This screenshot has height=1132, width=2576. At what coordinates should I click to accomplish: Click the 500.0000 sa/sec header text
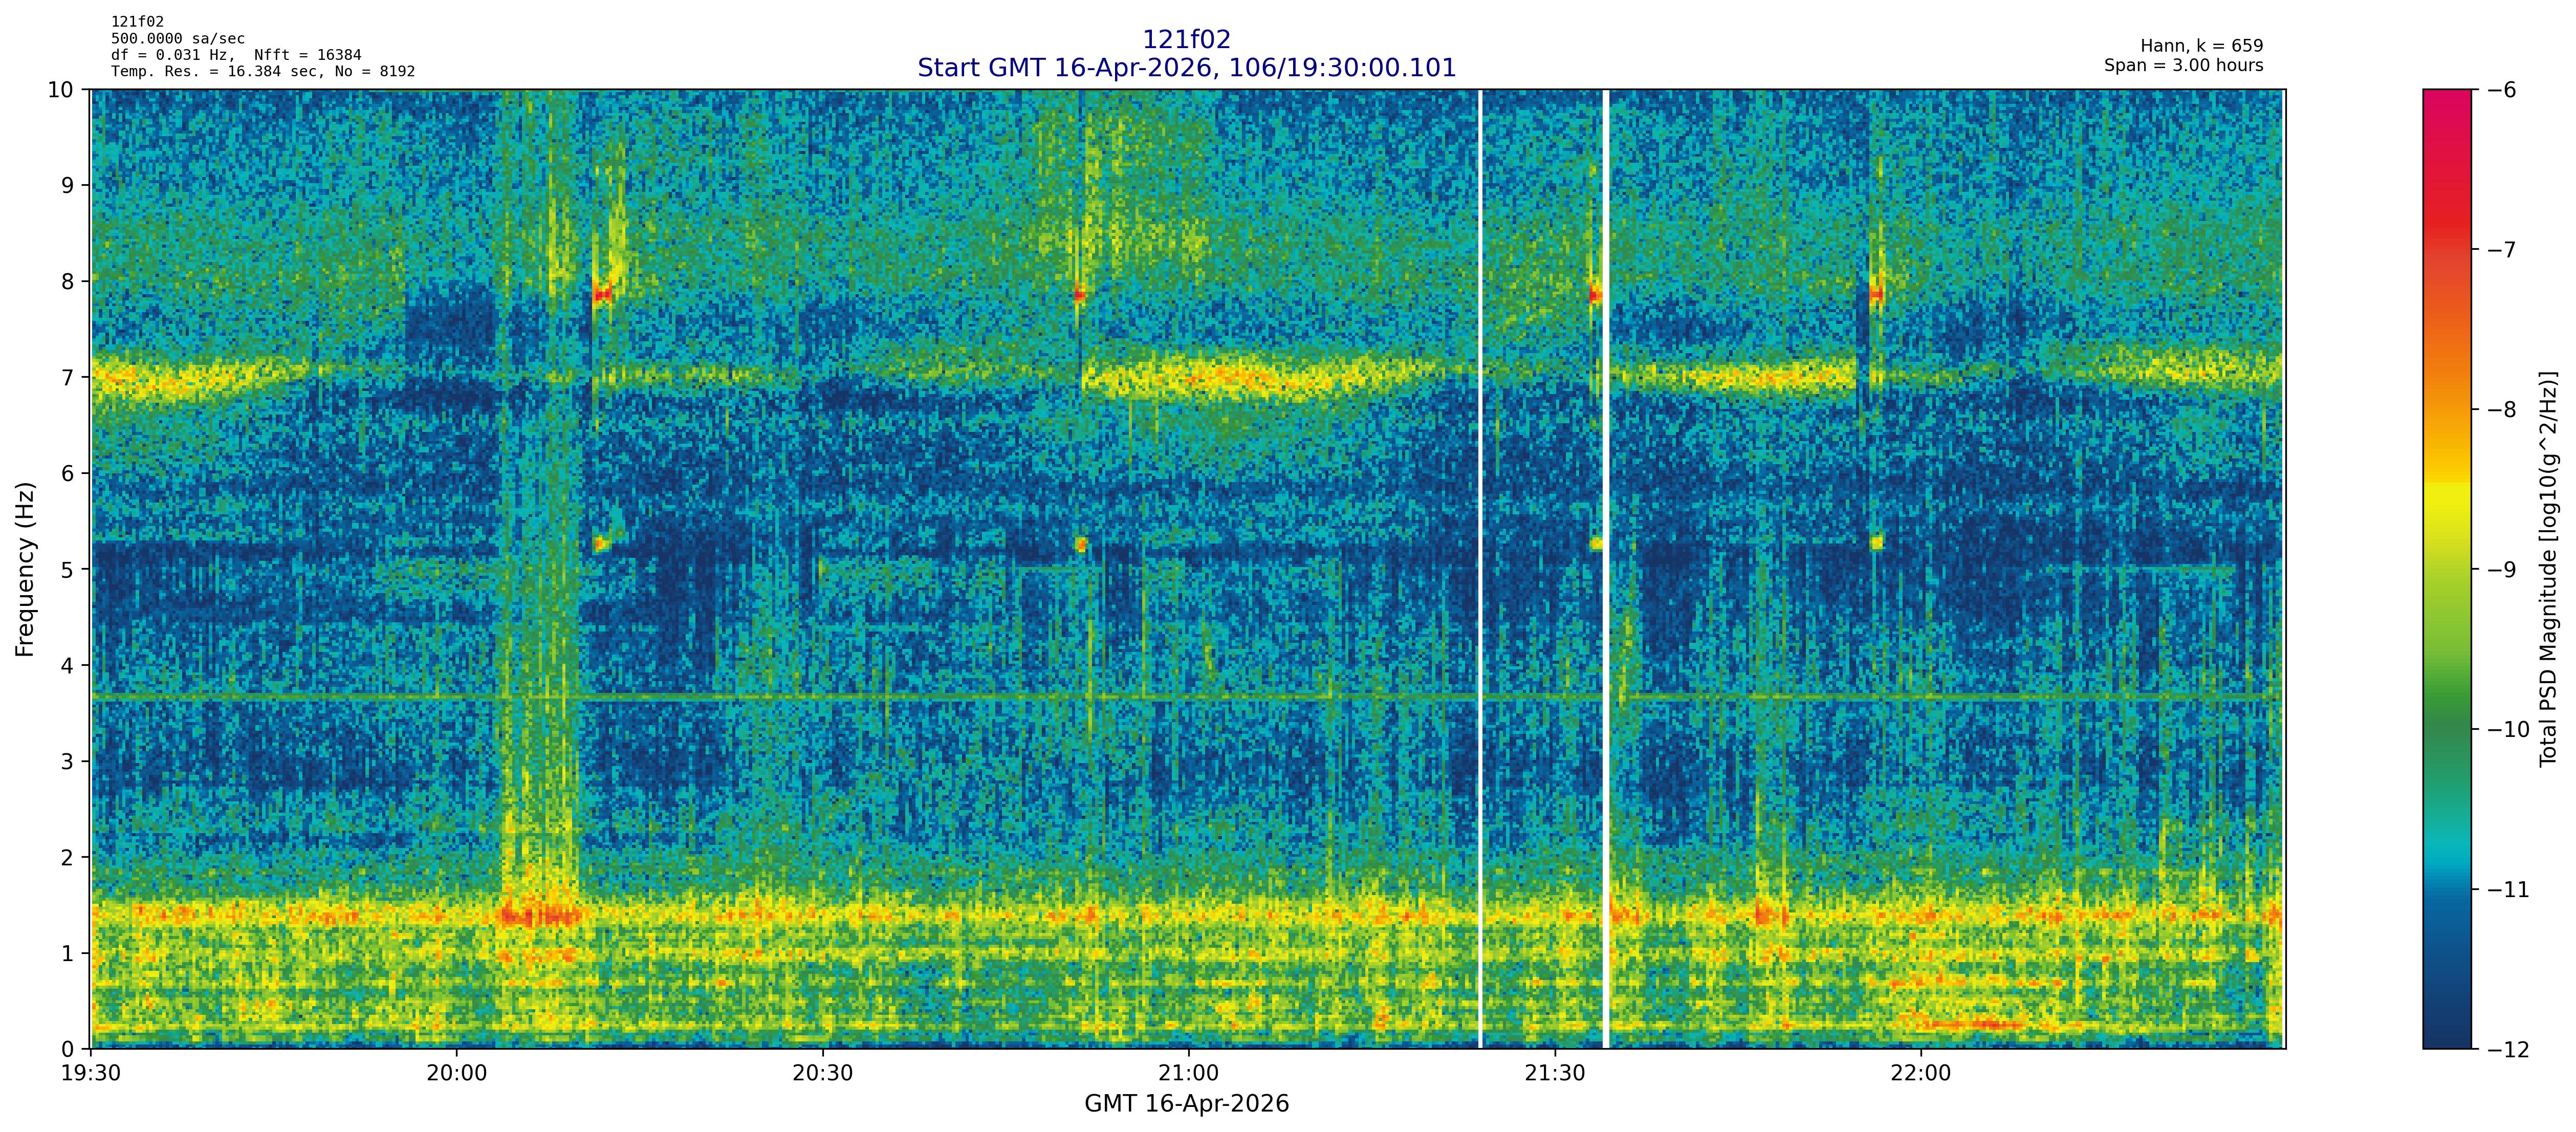177,38
